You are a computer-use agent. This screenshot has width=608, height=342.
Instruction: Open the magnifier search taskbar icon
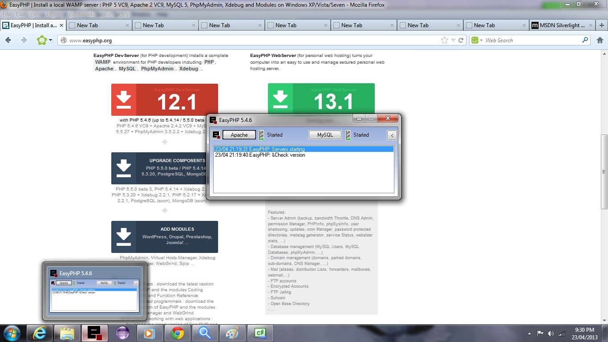point(205,333)
